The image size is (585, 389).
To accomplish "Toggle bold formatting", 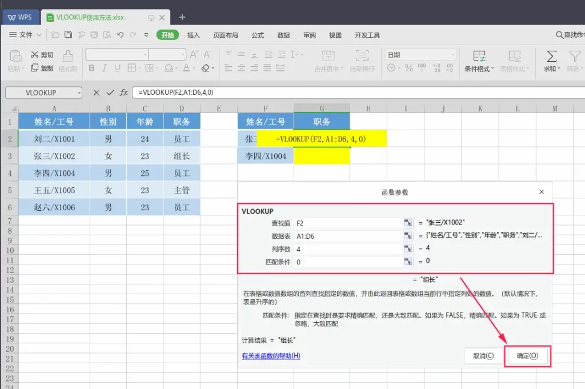I will [92, 68].
